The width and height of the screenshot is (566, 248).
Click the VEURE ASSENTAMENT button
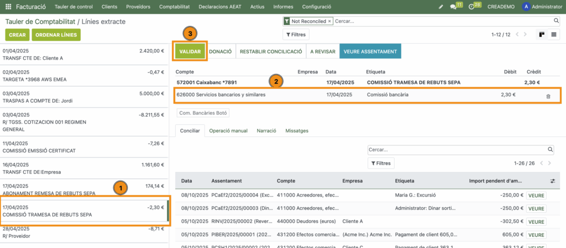pyautogui.click(x=370, y=51)
